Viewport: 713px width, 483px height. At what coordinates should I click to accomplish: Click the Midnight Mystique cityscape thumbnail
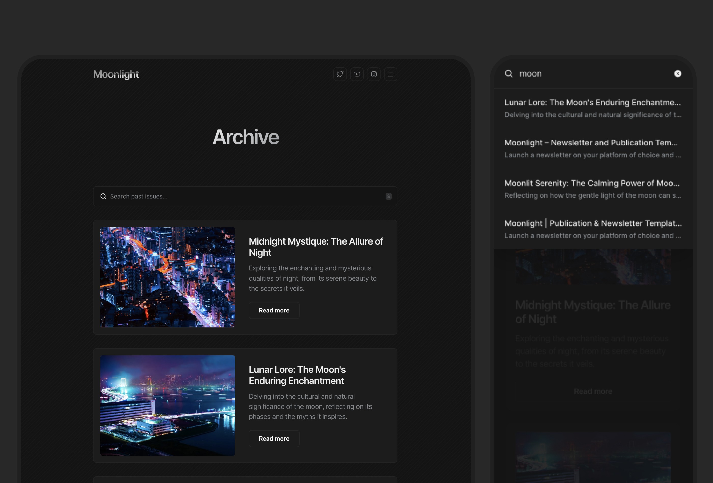(x=167, y=277)
